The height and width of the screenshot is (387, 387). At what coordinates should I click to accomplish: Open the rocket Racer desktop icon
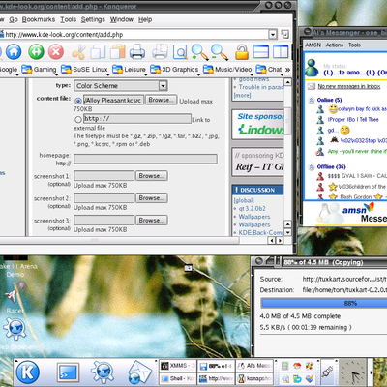tap(15, 292)
